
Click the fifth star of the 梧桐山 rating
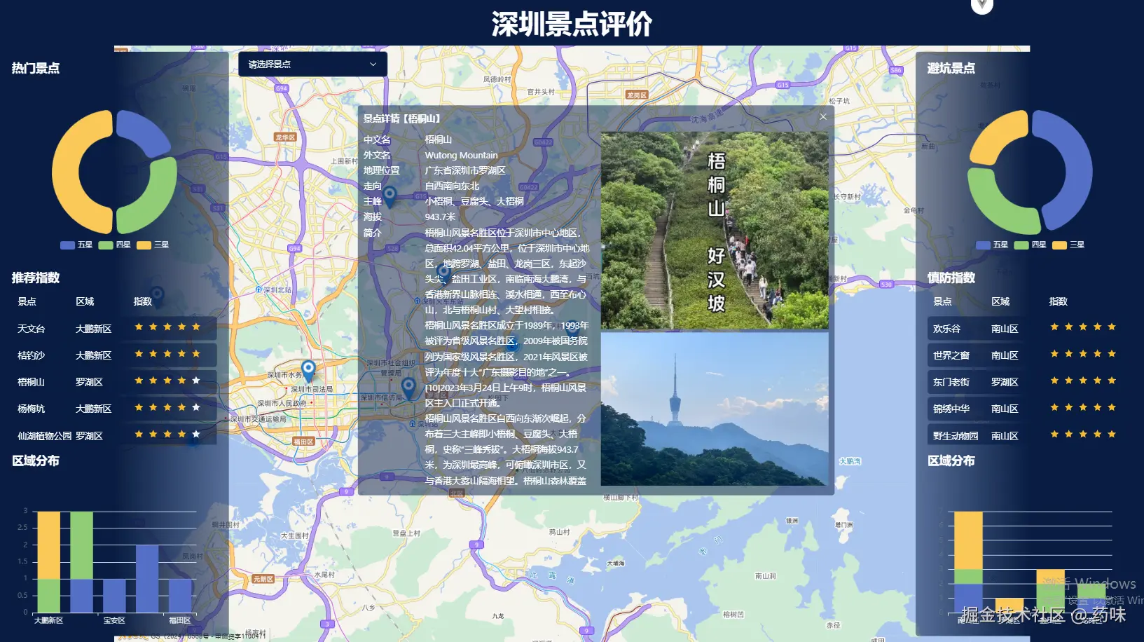pos(195,381)
